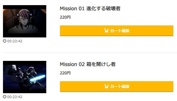The height and width of the screenshot is (101, 177).
Task: Click the カート追加 label in Mission 01's button
Action: pos(120,31)
